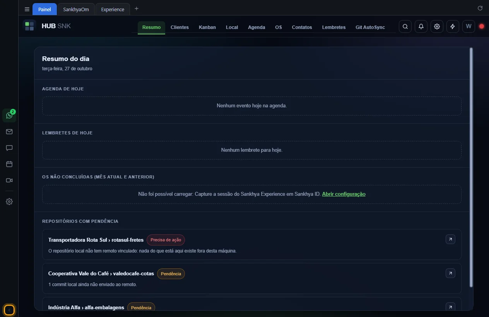Click the repositório local não tem remoto description
The height and width of the screenshot is (317, 489).
pyautogui.click(x=142, y=251)
